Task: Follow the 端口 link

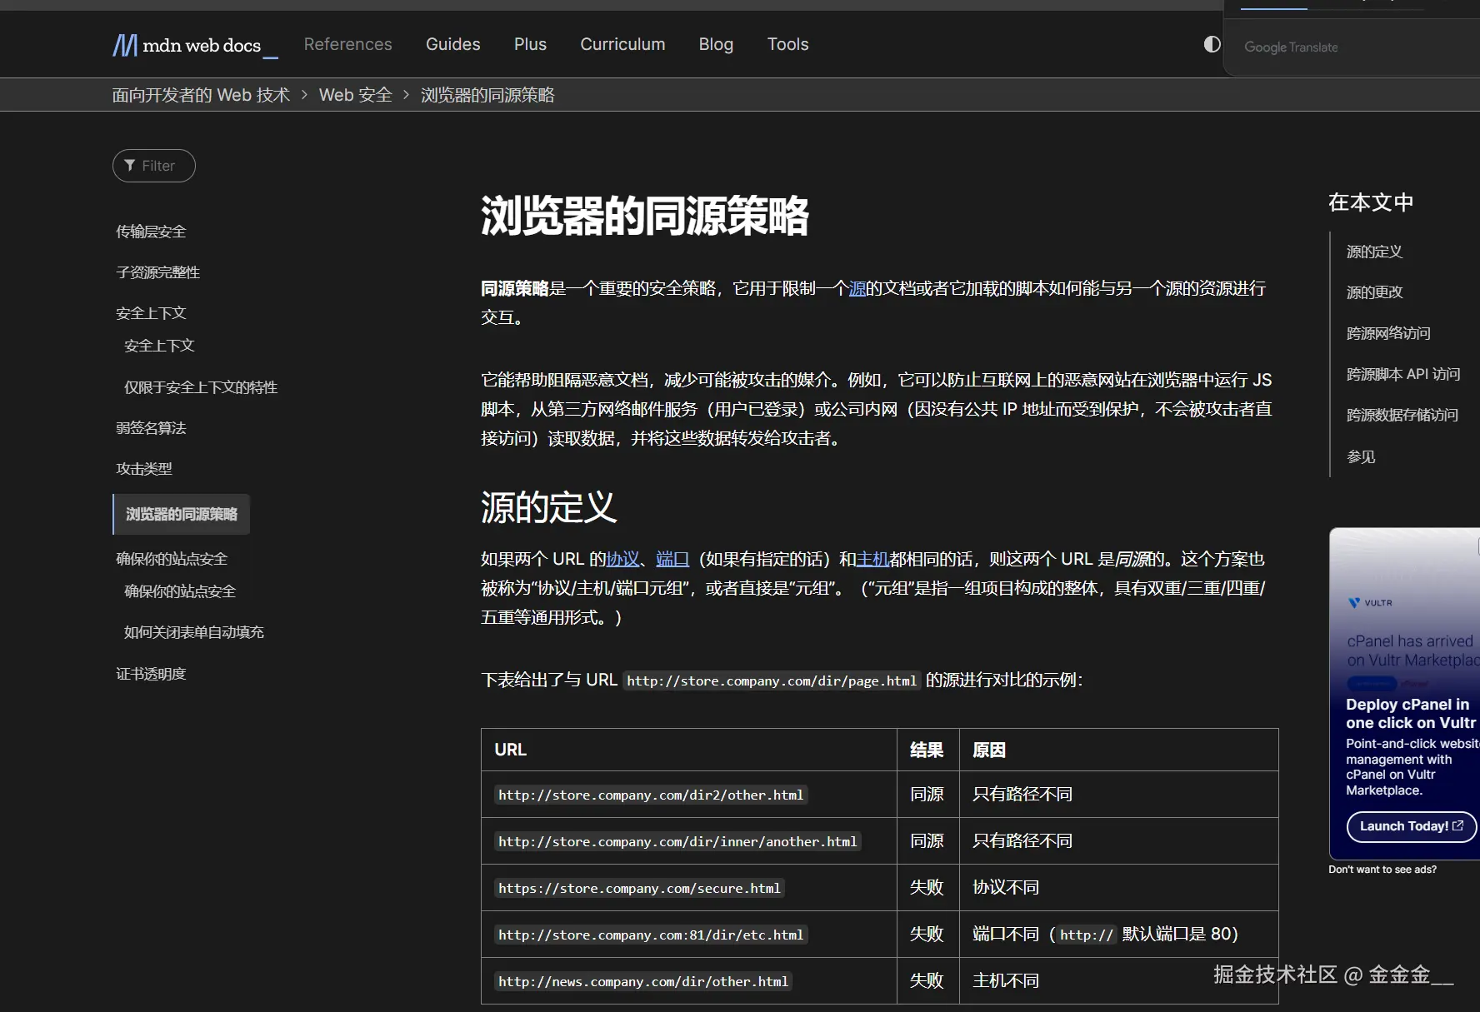Action: [672, 559]
